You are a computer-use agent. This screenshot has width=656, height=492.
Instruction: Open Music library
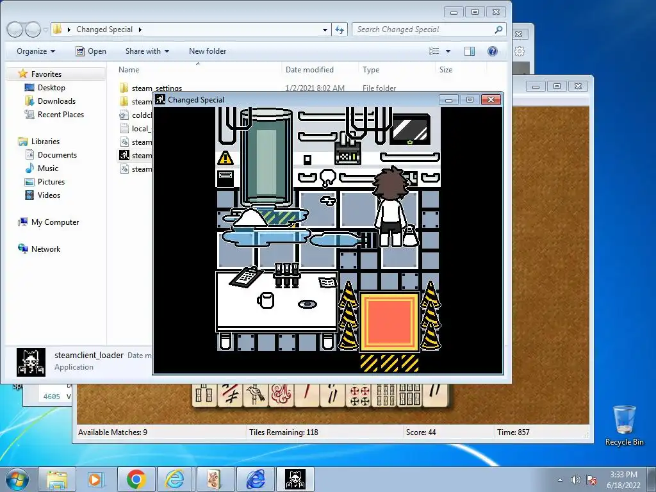[x=47, y=168]
